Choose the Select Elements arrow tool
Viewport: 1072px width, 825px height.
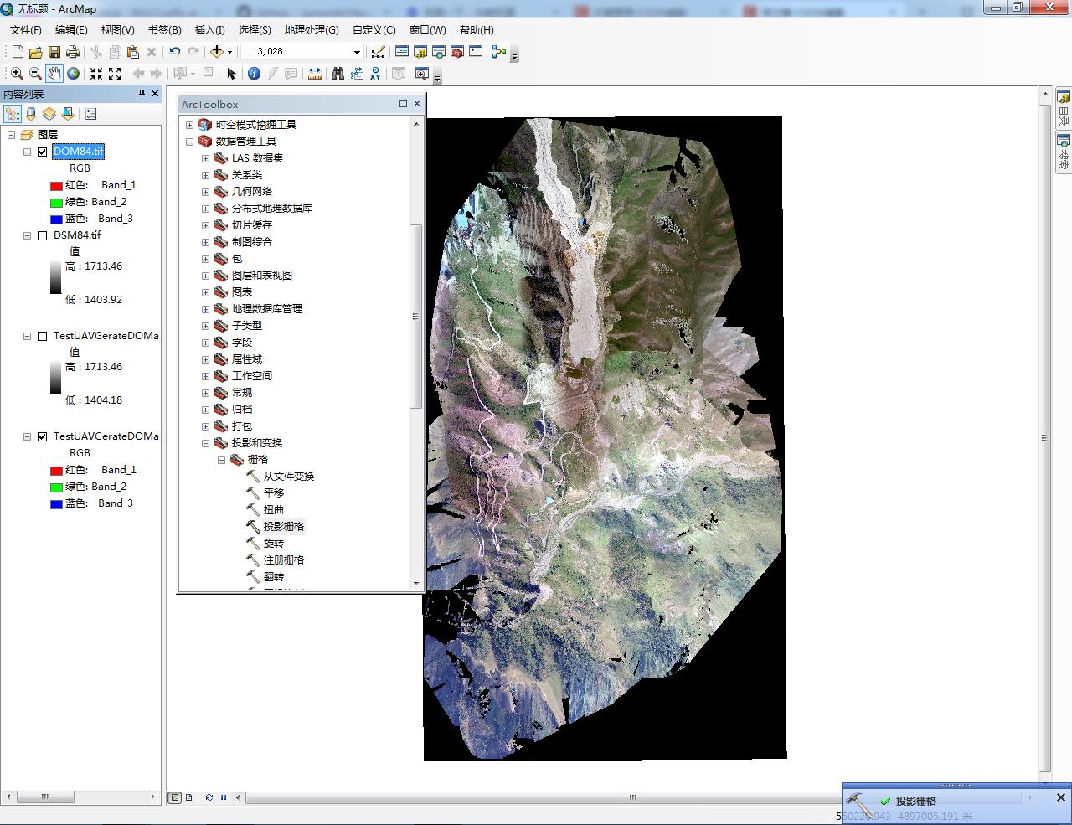click(231, 74)
